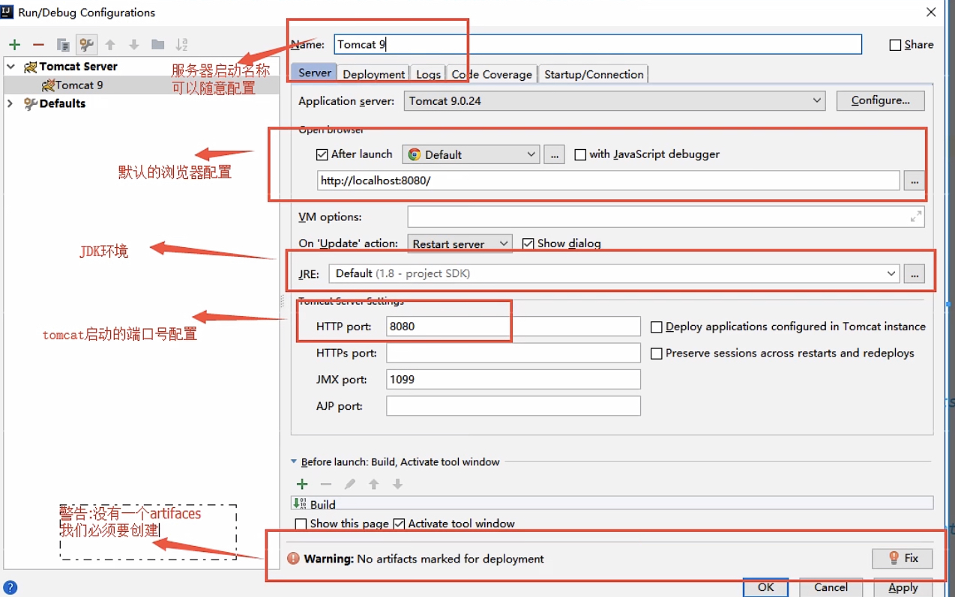Screen dimensions: 955x597
Task: Click the Fix button
Action: tap(903, 558)
